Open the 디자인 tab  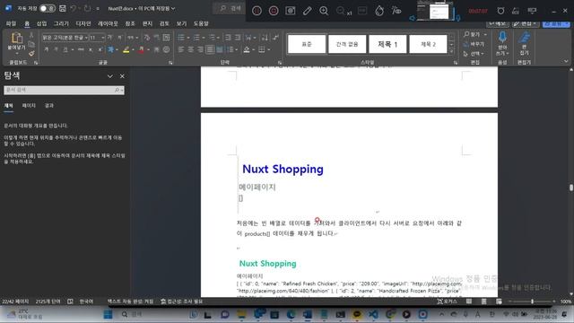click(83, 23)
